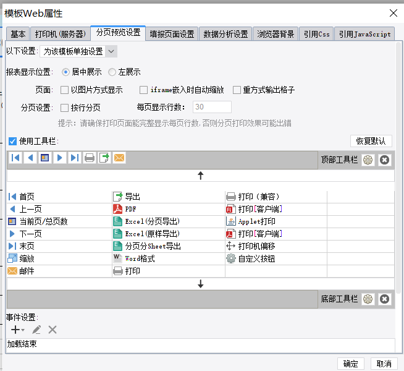
Task: Select the 邮件 mail button item
Action: click(x=59, y=271)
